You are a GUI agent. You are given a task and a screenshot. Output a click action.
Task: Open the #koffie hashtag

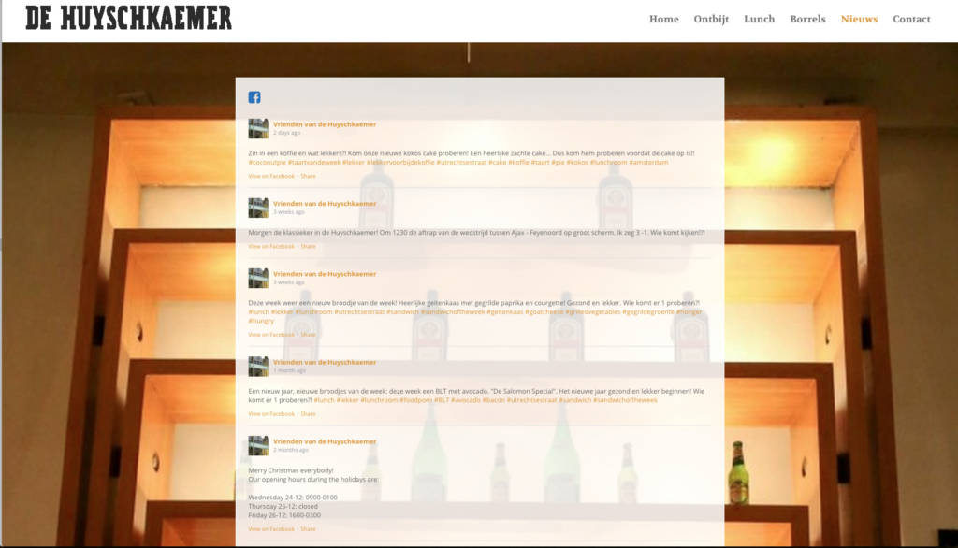click(518, 163)
